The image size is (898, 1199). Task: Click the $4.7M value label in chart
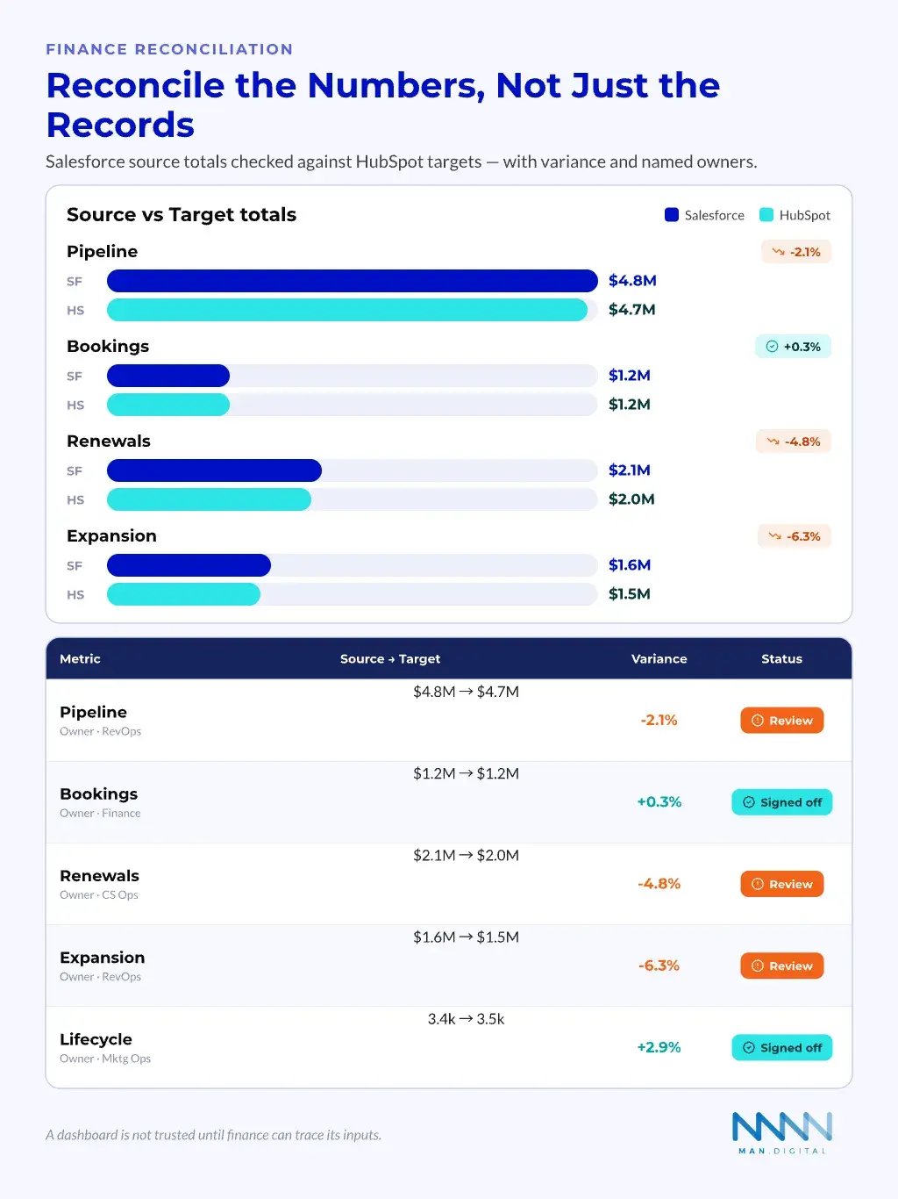click(x=631, y=310)
